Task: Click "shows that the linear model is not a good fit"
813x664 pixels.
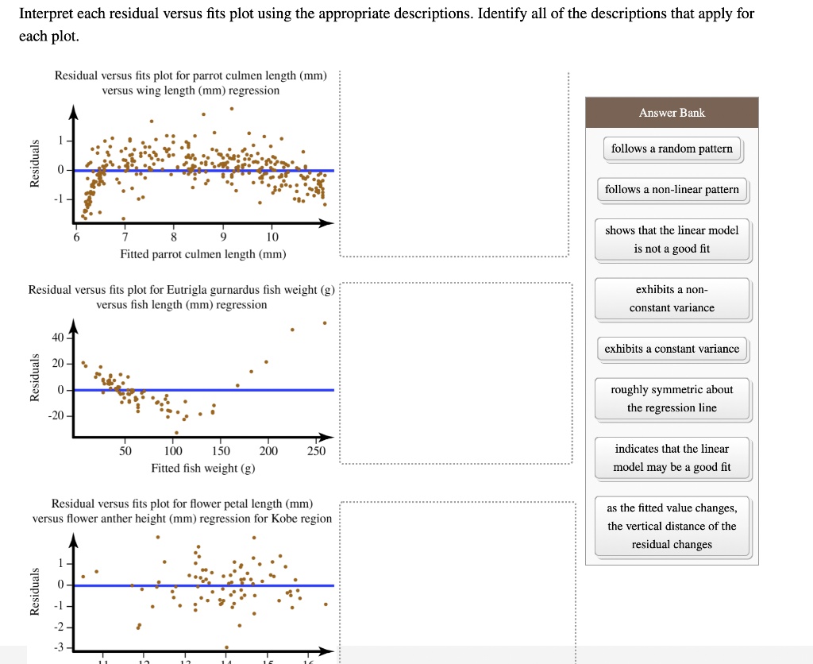Action: (x=672, y=238)
